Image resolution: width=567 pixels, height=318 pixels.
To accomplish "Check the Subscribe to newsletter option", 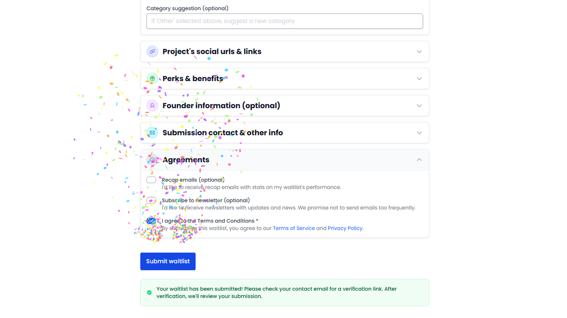I will point(151,200).
